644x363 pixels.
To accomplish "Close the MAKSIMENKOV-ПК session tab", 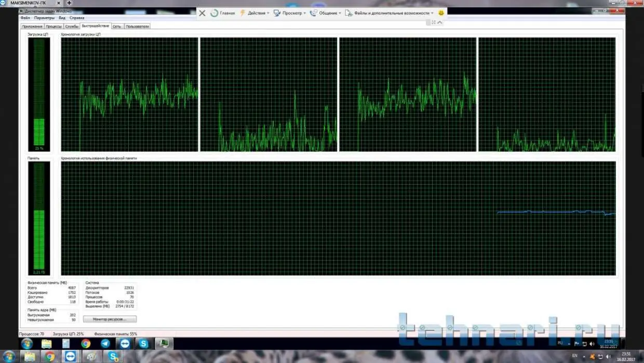I will pyautogui.click(x=59, y=3).
